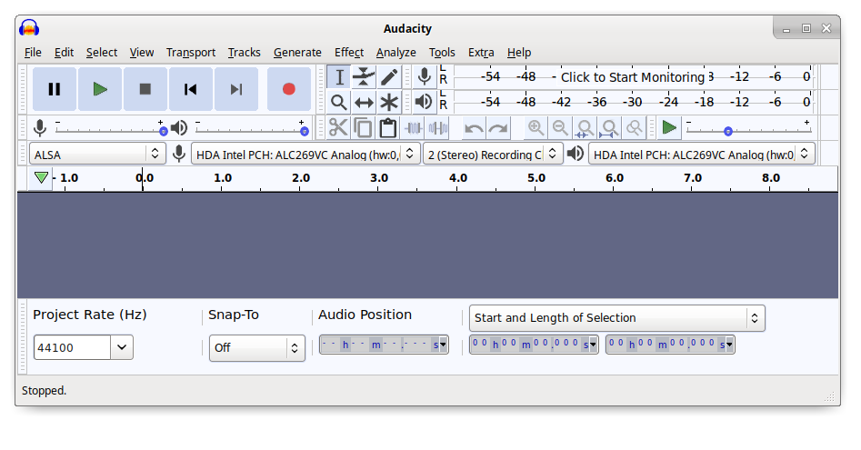Click the Project Rate 44100 text field
The width and height of the screenshot is (861, 450).
pyautogui.click(x=73, y=347)
